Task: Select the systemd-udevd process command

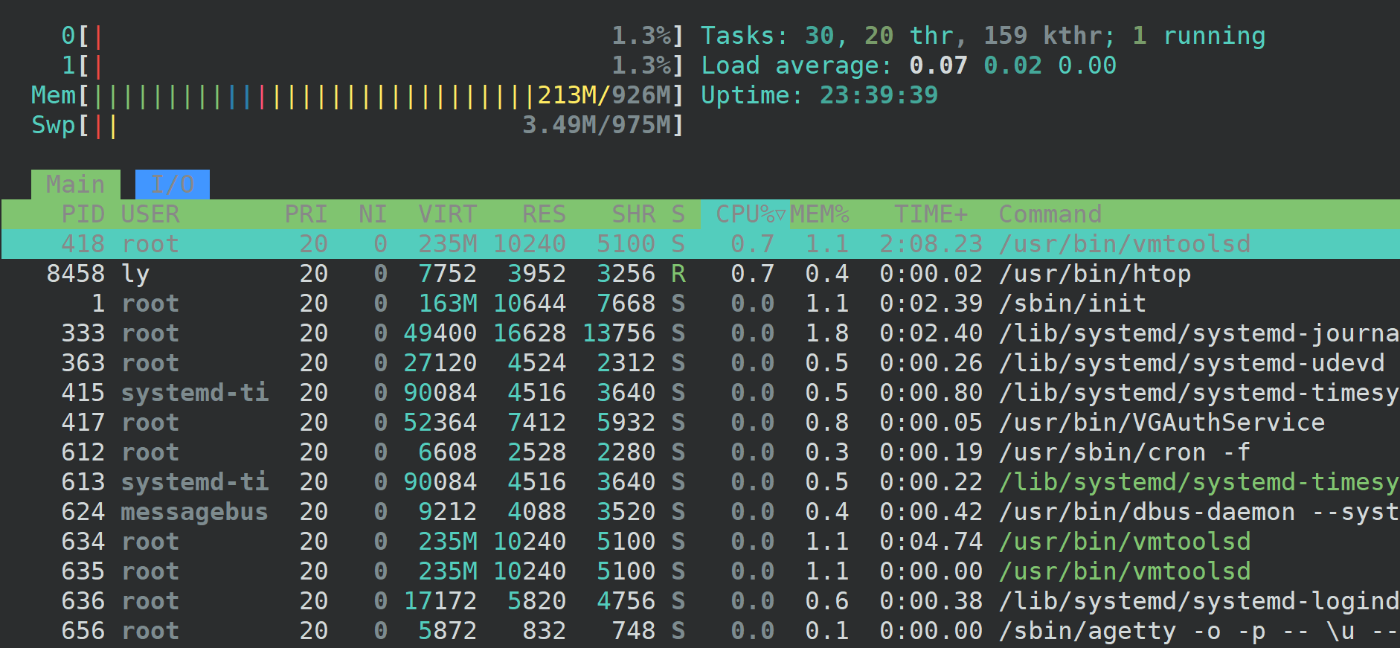Action: (x=1191, y=363)
